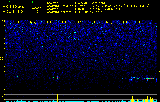Click the 1303 time axis marker
The height and width of the screenshot is (102, 160).
click(x=48, y=22)
